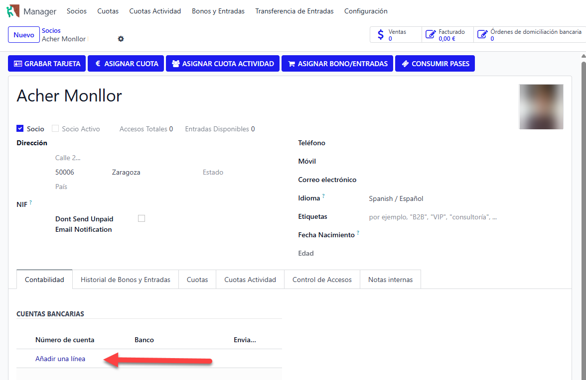Click the member profile photo thumbnail
The width and height of the screenshot is (586, 380).
pyautogui.click(x=541, y=107)
